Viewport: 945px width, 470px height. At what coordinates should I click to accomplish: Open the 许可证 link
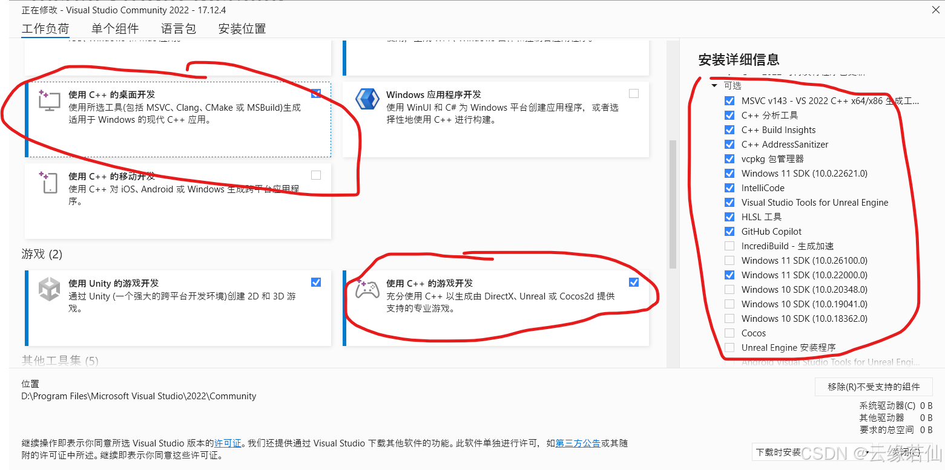tap(228, 443)
